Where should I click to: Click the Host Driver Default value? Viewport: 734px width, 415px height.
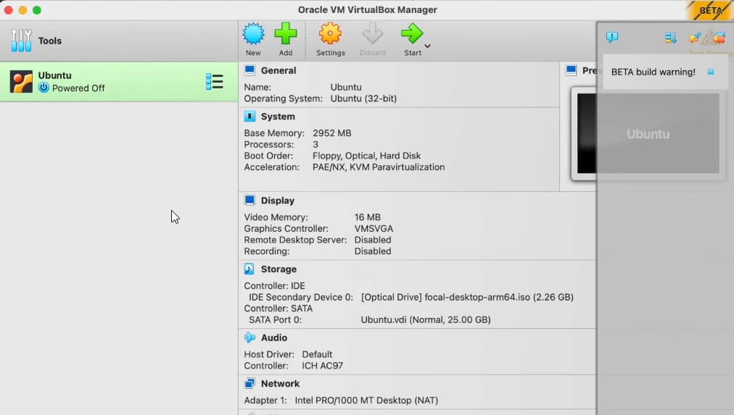[317, 354]
